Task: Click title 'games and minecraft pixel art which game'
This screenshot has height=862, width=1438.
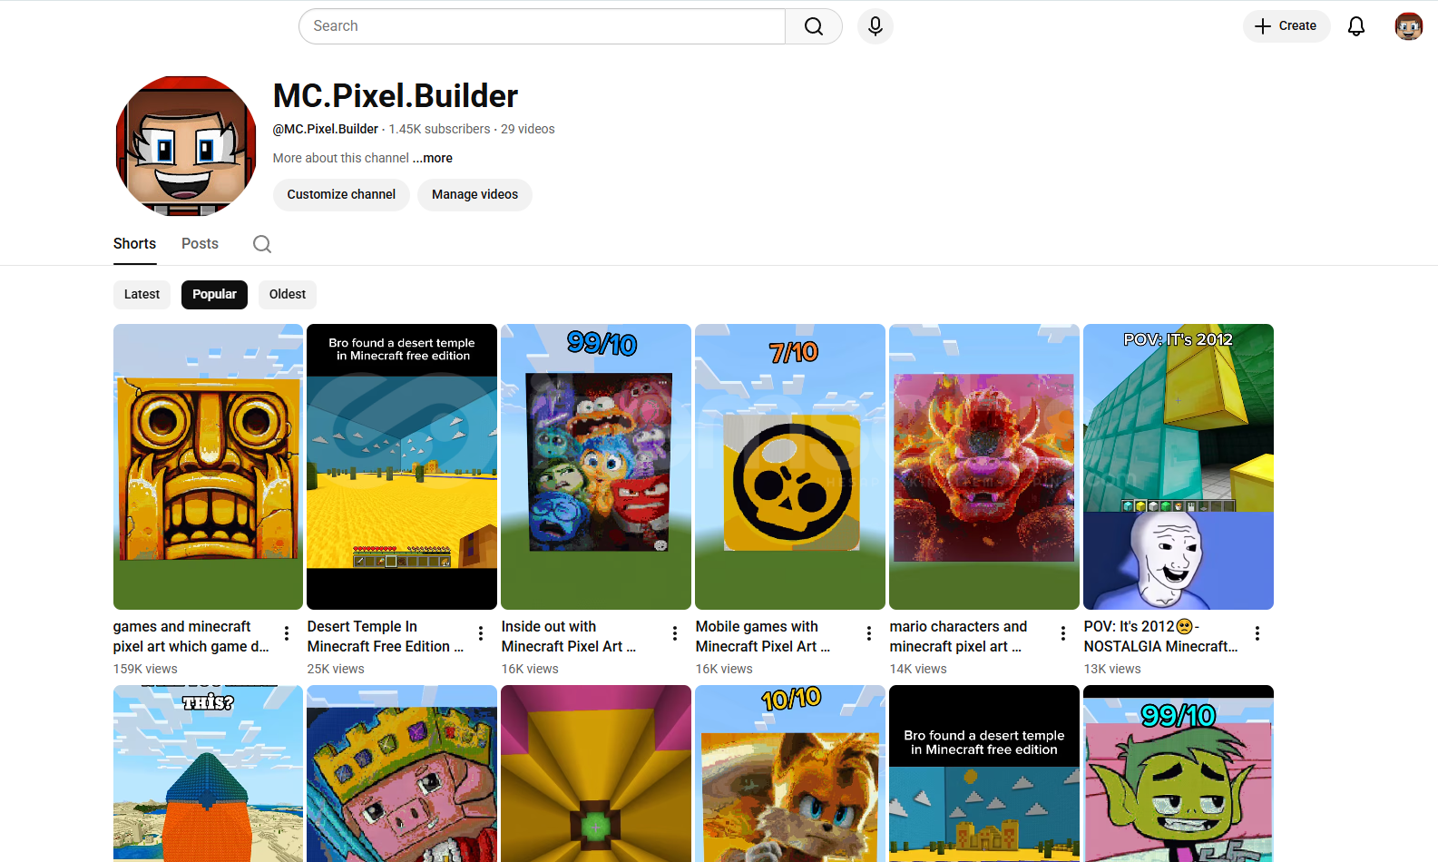Action: point(191,636)
